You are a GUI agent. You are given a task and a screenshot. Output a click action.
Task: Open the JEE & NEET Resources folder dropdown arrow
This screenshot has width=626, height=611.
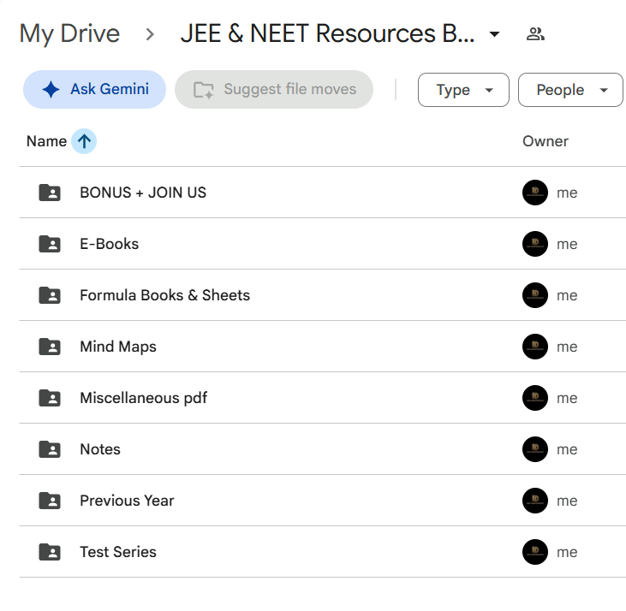pyautogui.click(x=494, y=34)
